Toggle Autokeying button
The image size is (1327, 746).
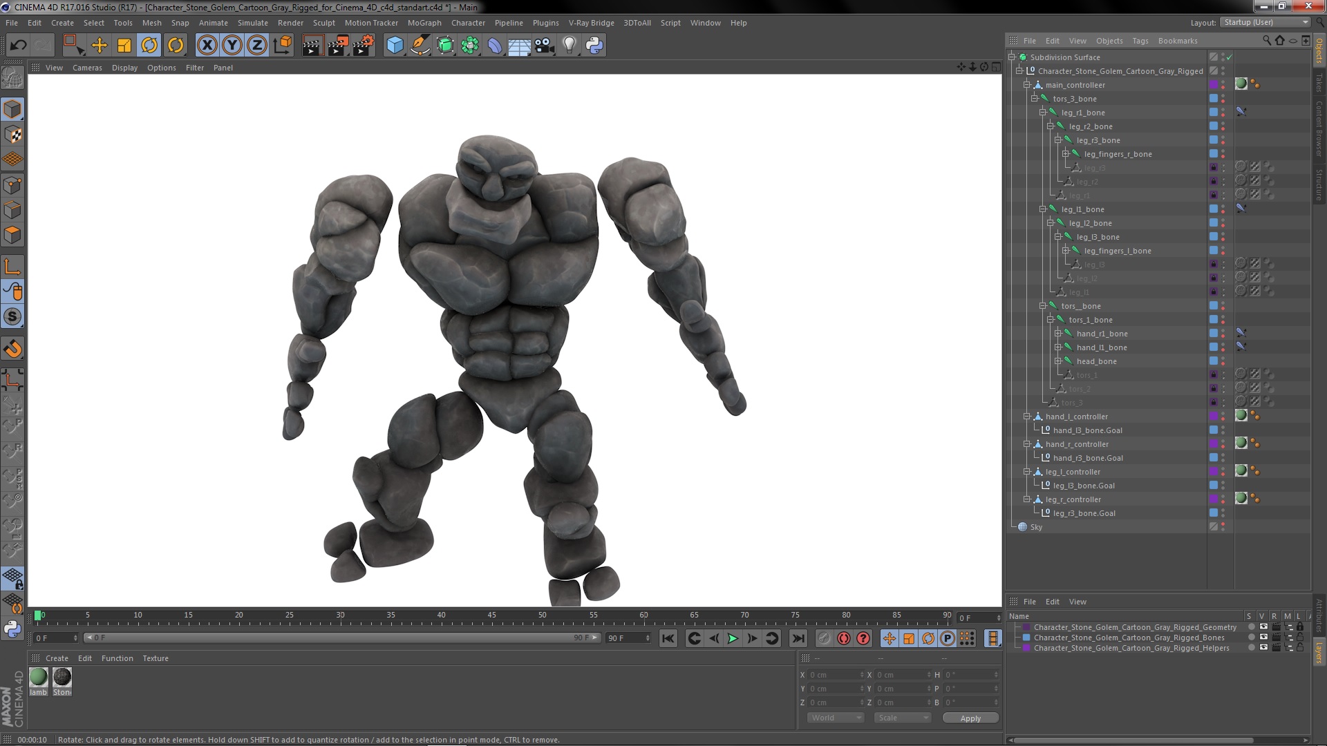click(x=844, y=638)
